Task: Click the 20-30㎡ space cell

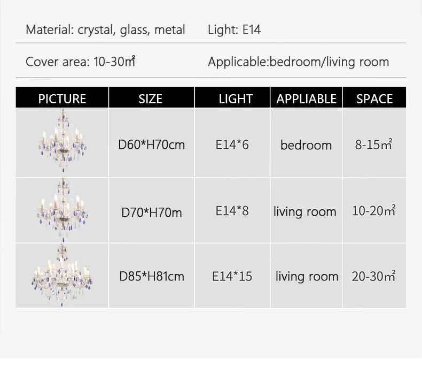Action: [374, 276]
